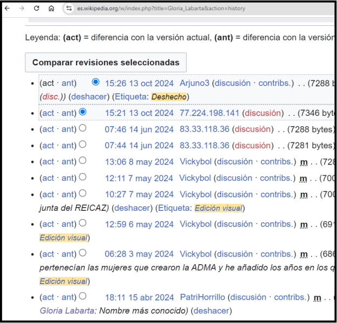
Task: Select radio button for 18:11 15 abr 2024 revision
Action: (82, 296)
